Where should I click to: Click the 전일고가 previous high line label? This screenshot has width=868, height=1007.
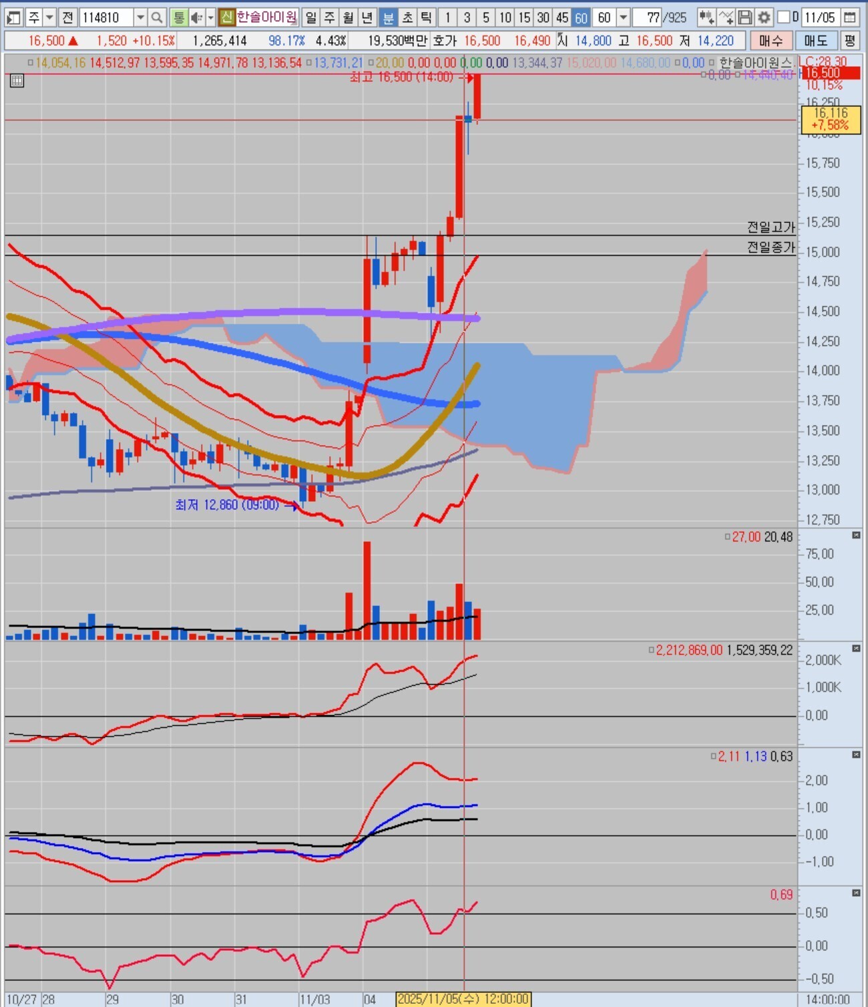pyautogui.click(x=771, y=227)
